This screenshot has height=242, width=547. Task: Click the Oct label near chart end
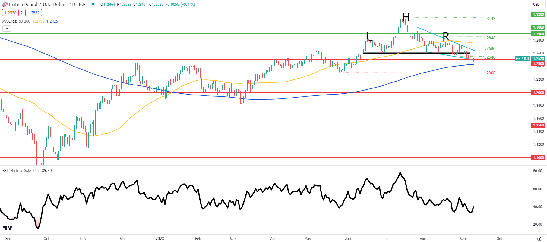point(499,238)
